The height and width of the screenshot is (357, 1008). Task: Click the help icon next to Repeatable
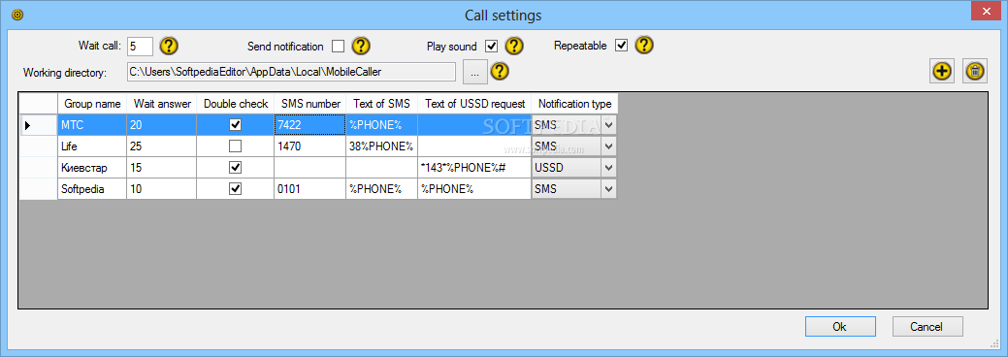pyautogui.click(x=644, y=45)
